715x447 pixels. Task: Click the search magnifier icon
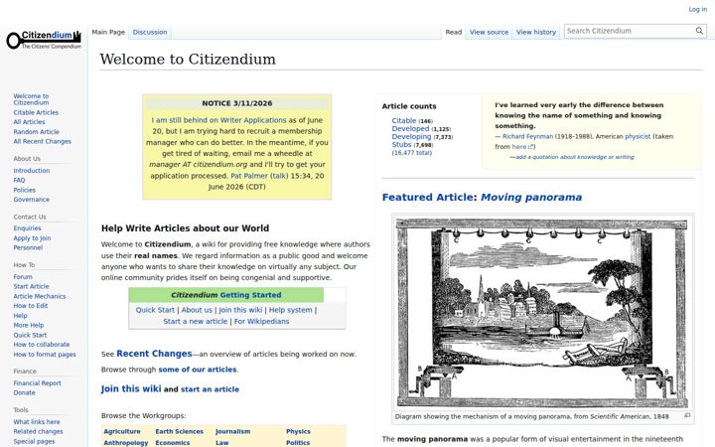(x=699, y=31)
